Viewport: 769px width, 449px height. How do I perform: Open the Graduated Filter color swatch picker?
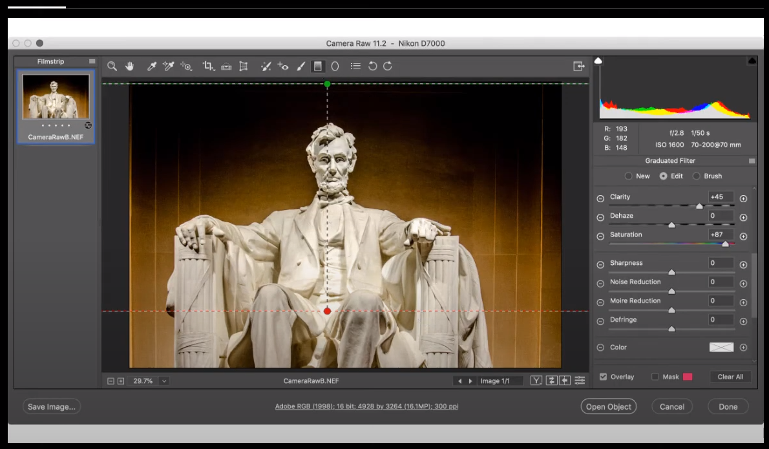click(721, 347)
